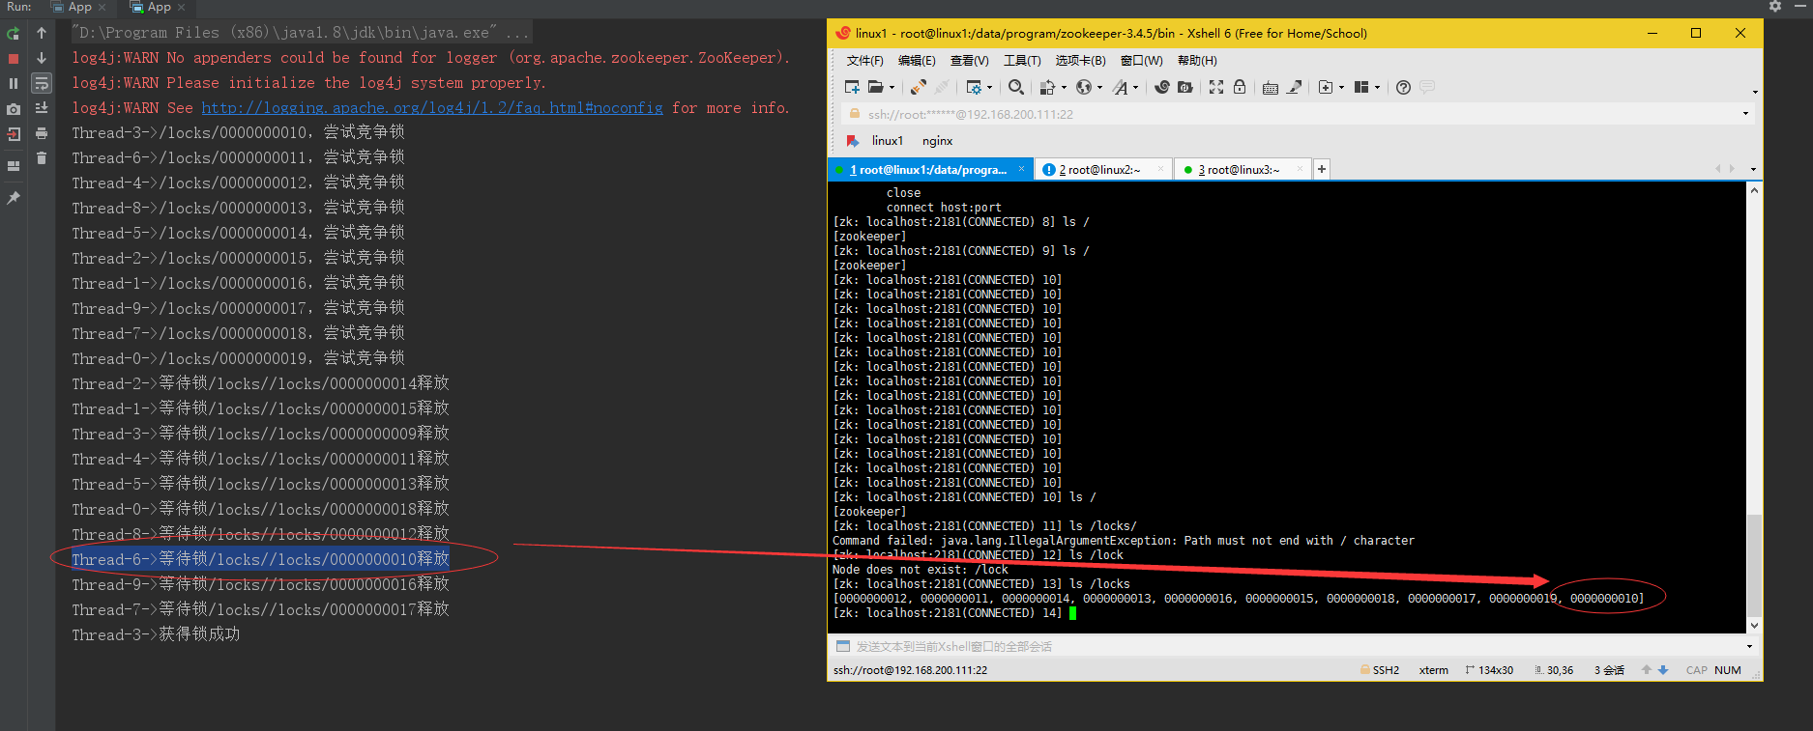Open Xshell 查看(V) menu

click(x=969, y=61)
